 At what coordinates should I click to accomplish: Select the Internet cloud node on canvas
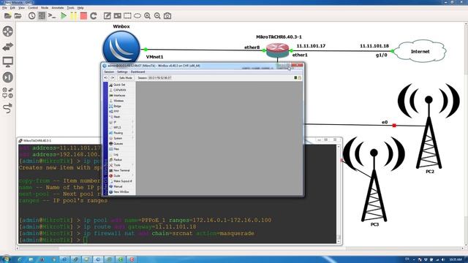pyautogui.click(x=420, y=51)
